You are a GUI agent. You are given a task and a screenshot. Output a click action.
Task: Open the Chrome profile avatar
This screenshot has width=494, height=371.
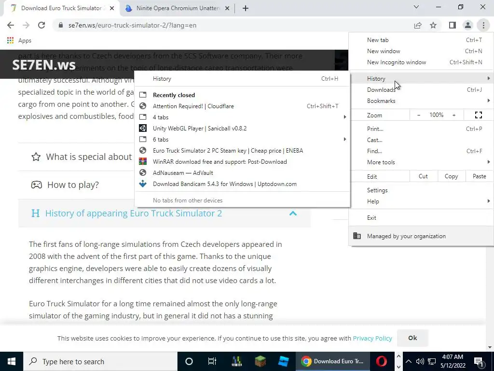point(468,25)
